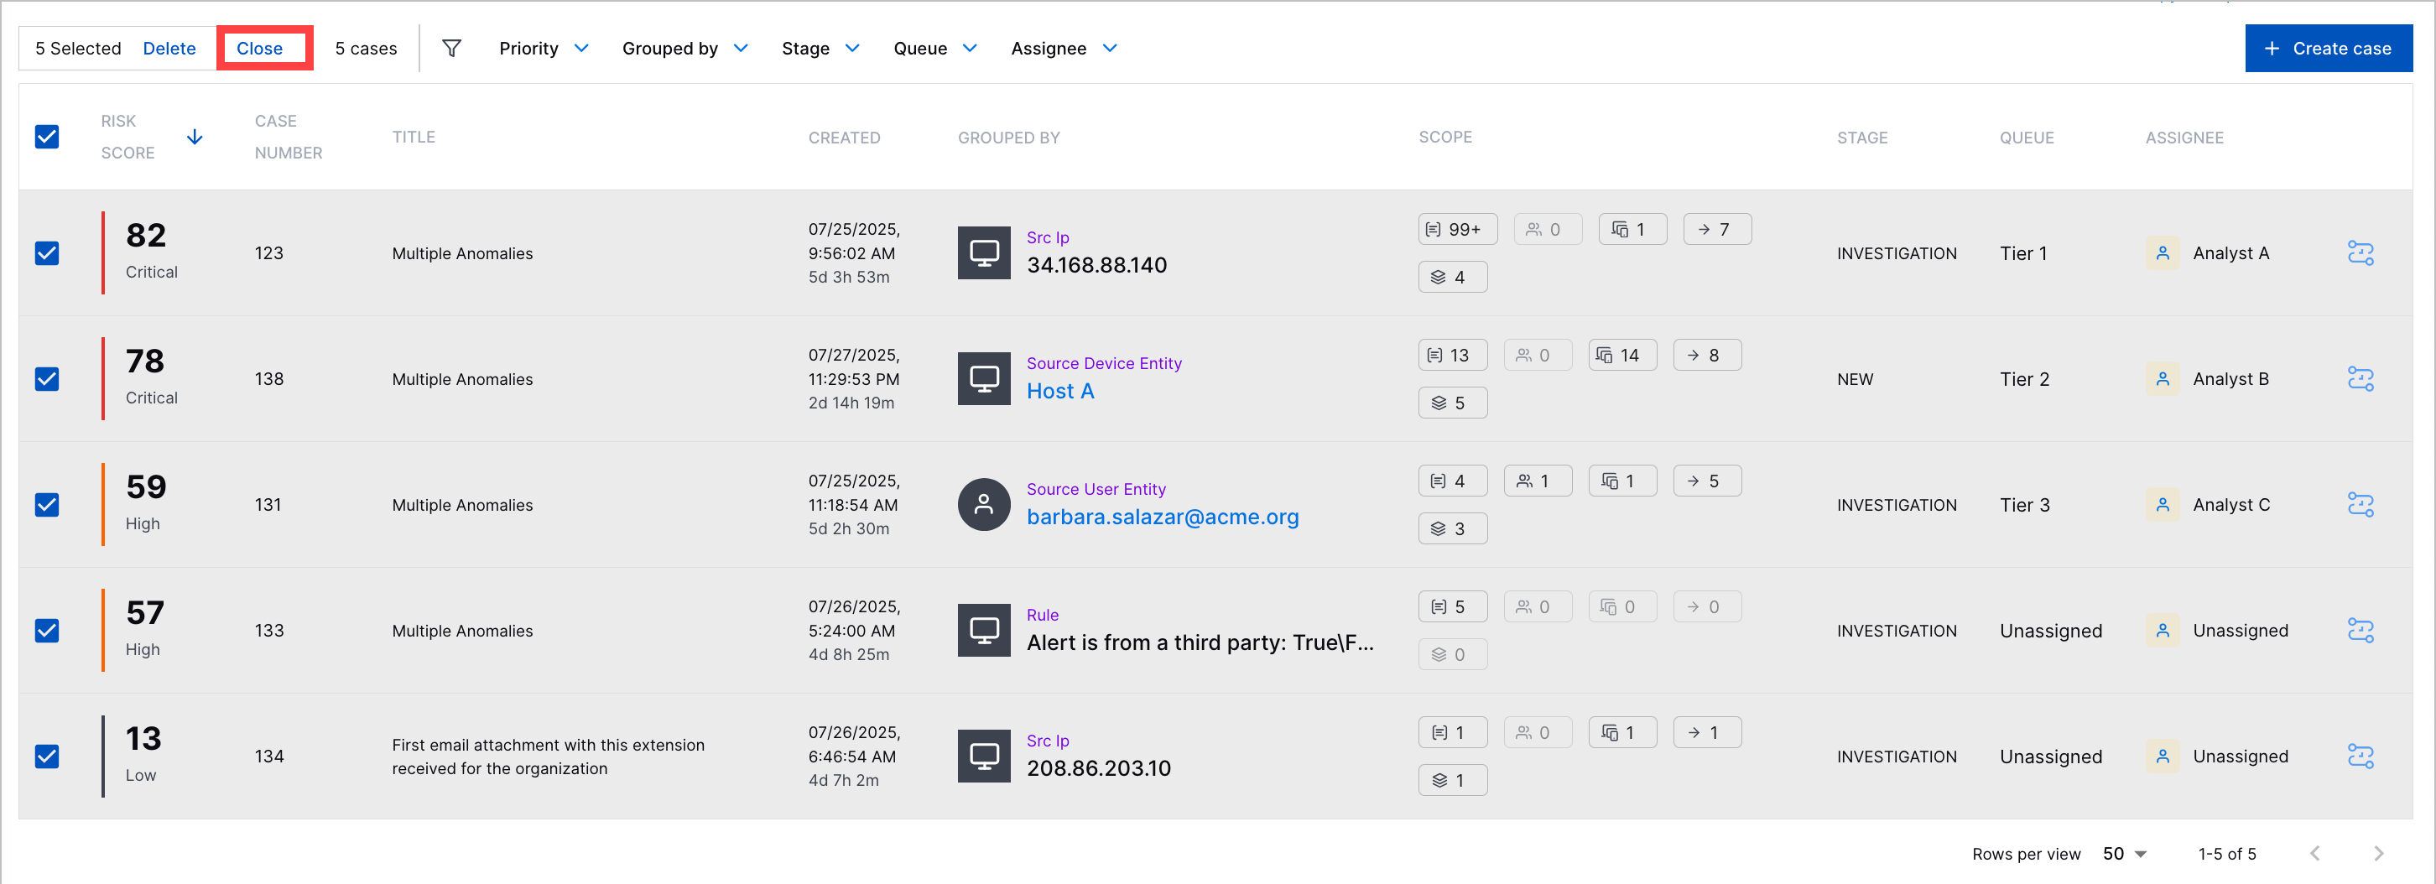Image resolution: width=2436 pixels, height=884 pixels.
Task: Click 'Alert is from a third party' rule text
Action: (x=1199, y=643)
